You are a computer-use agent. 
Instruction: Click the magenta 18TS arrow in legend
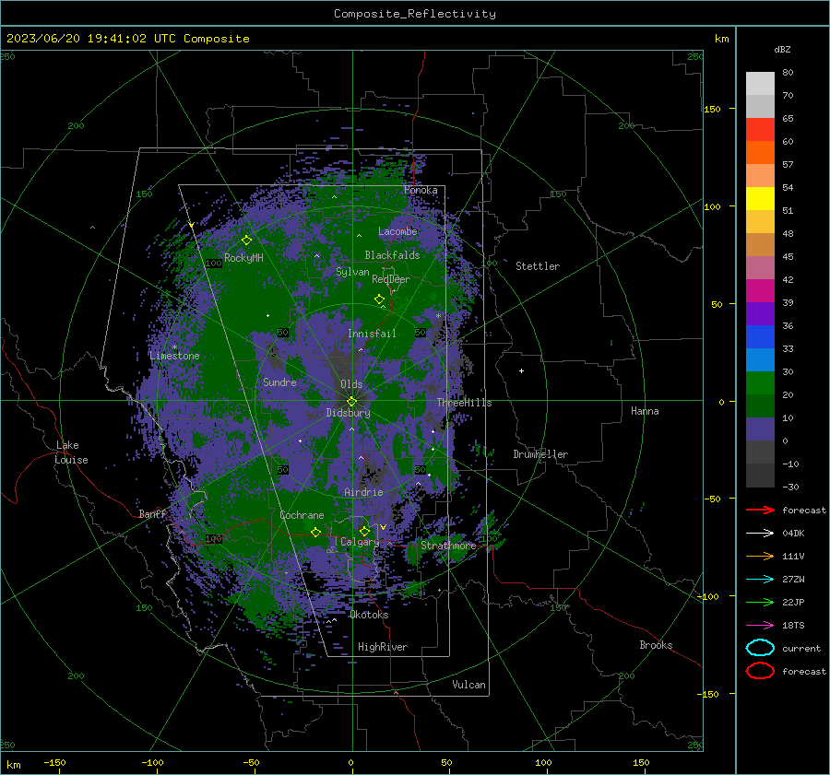(760, 626)
